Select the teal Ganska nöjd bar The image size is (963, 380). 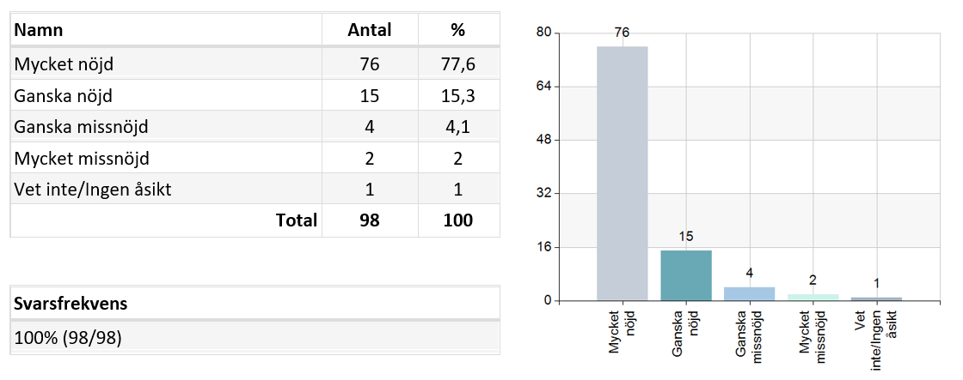(x=686, y=276)
